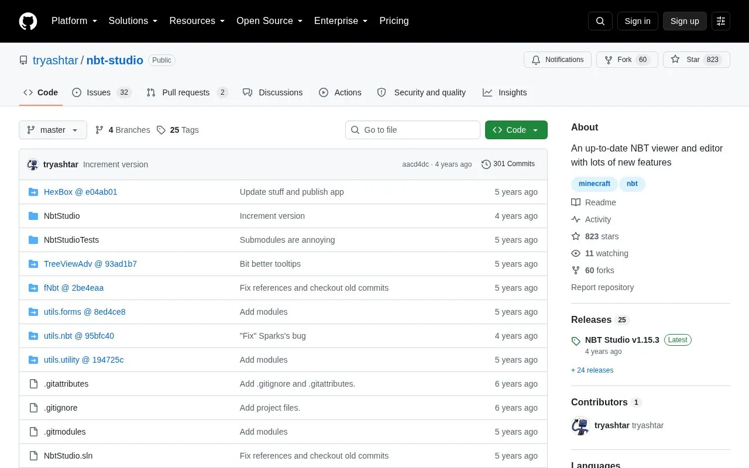Screen dimensions: 749x468
Task: Click the tryashtar contributor avatar
Action: 580,426
